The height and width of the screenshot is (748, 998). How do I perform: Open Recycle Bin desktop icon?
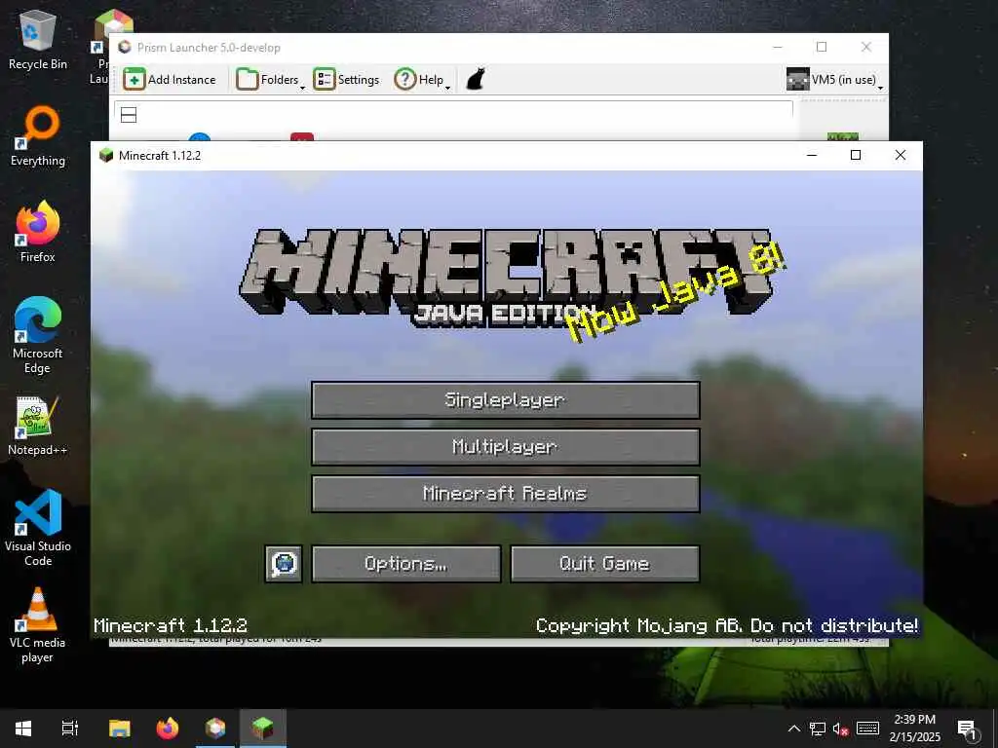38,41
